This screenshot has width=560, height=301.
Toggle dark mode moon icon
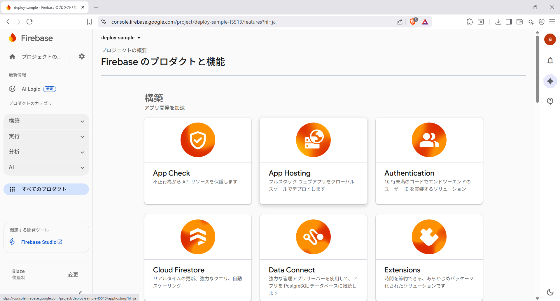[550, 292]
